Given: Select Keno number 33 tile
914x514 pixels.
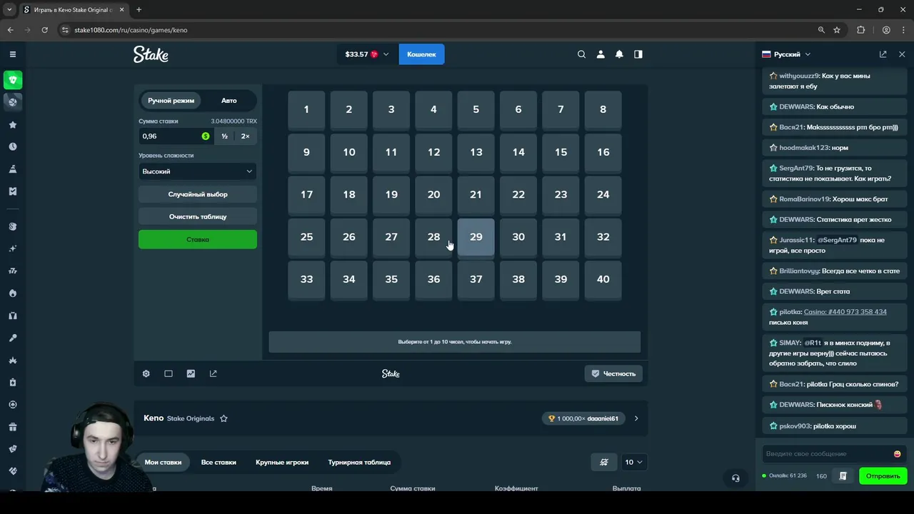Looking at the screenshot, I should click(x=306, y=279).
